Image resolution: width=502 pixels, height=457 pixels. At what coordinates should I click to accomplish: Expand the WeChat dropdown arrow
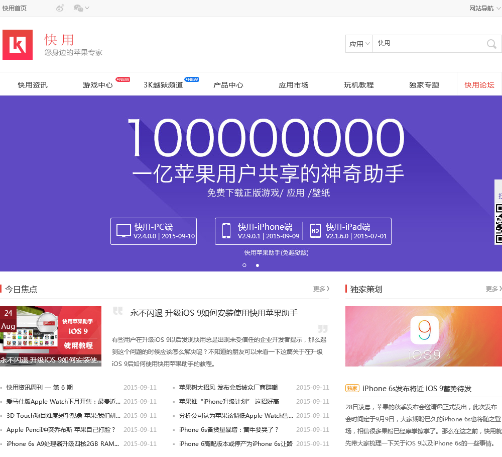pos(87,8)
